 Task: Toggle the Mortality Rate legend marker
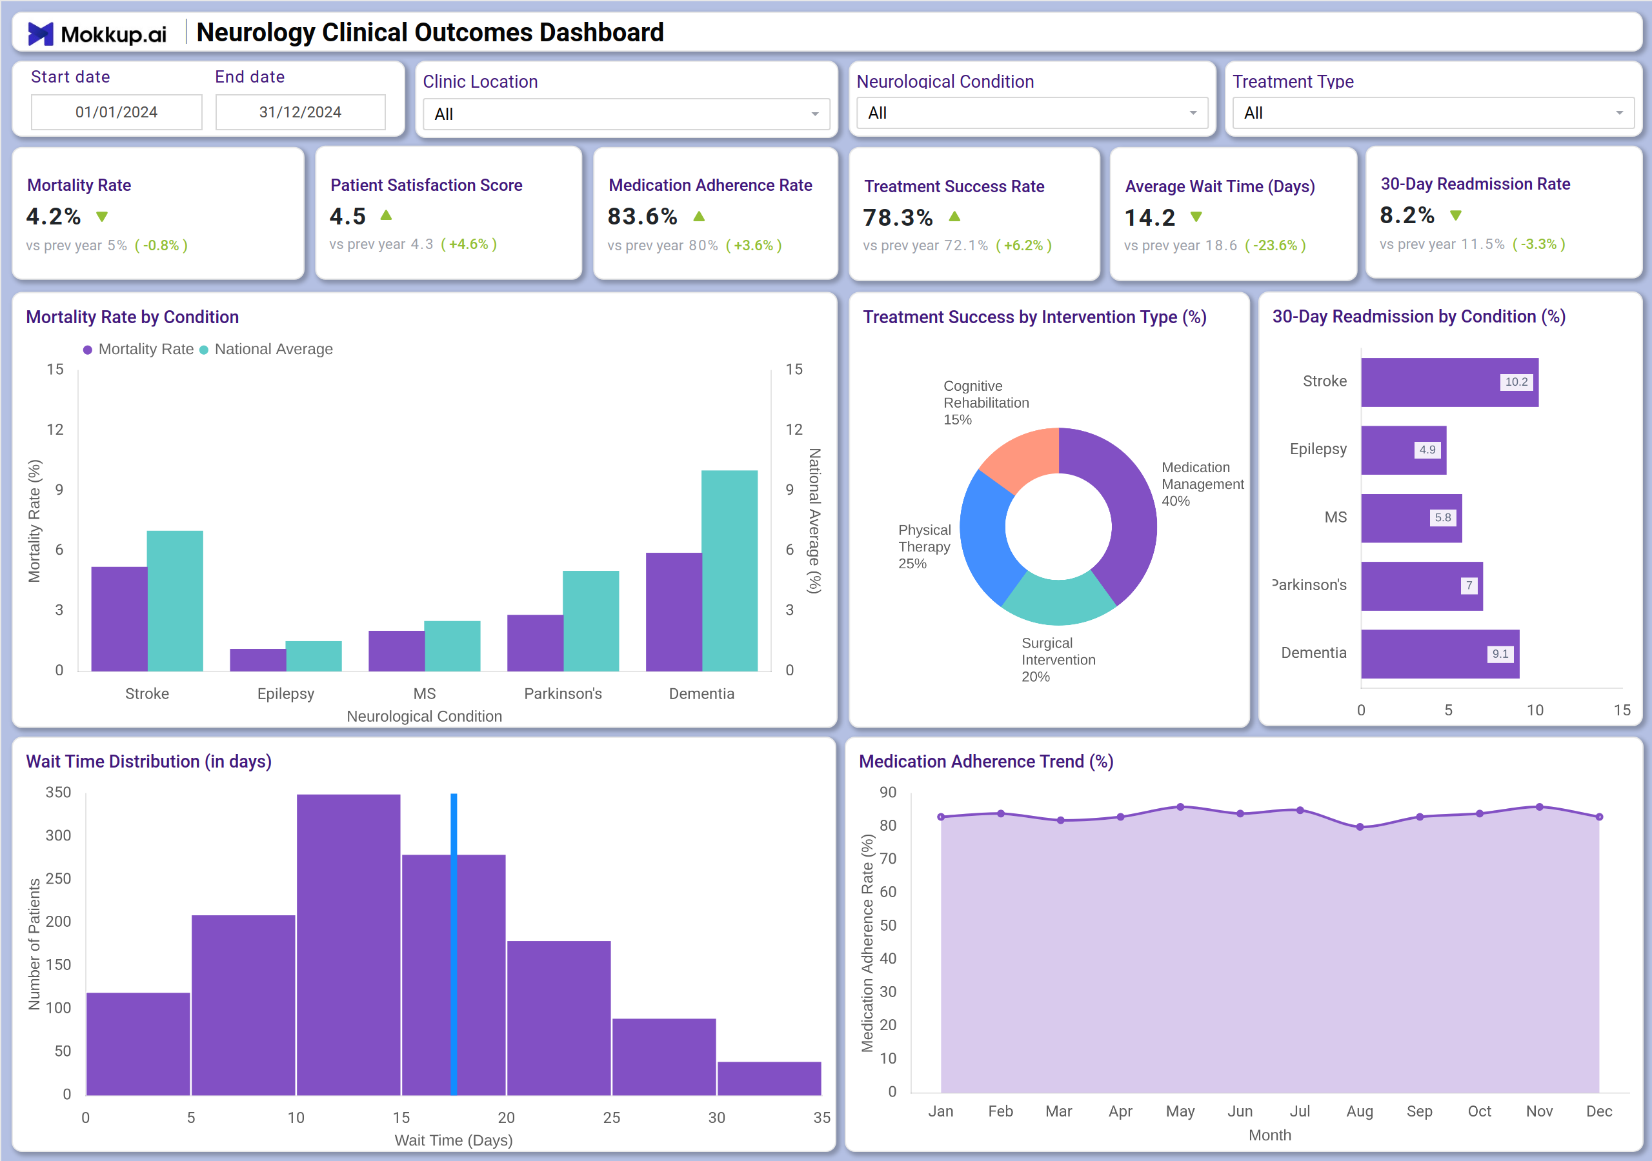coord(88,350)
